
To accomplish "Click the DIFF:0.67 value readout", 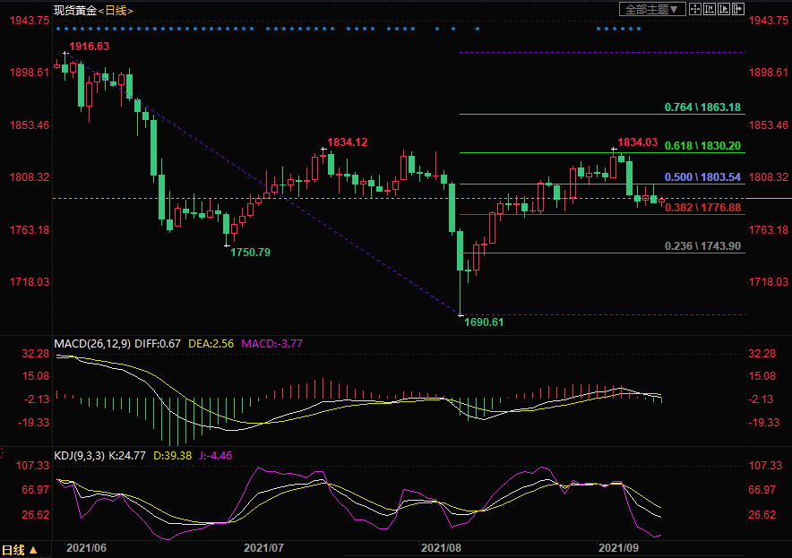I will pyautogui.click(x=158, y=344).
